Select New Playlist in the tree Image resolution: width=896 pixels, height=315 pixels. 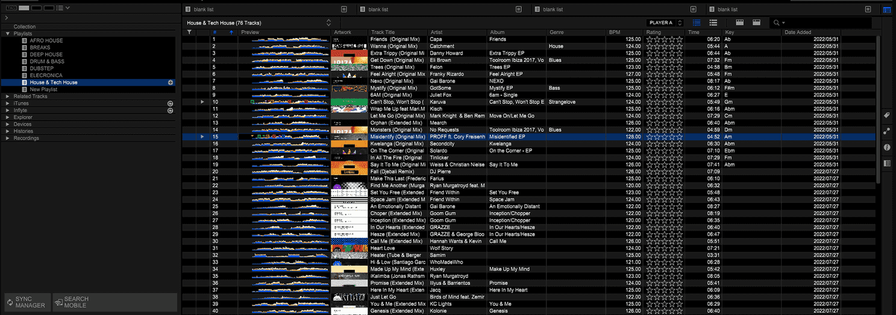click(43, 89)
